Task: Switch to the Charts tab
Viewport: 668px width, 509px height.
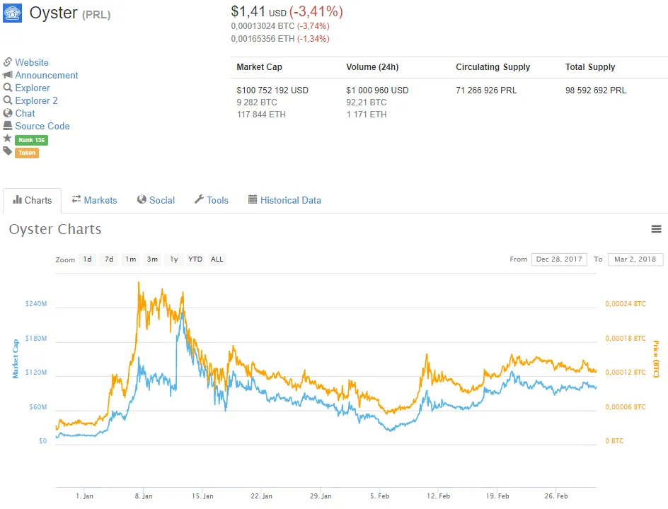Action: 33,201
